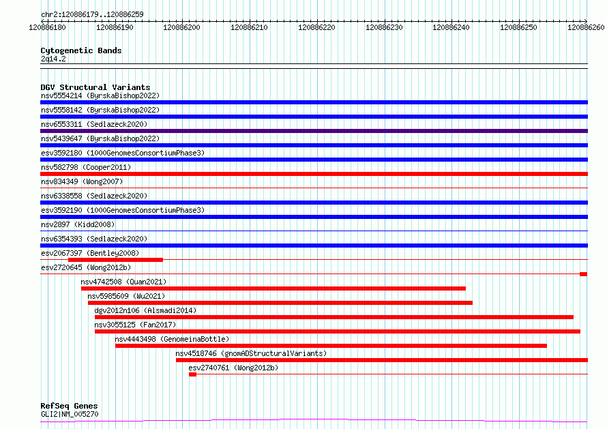Select esv3592190 (1000GenomesConsortiumPhase3) label
The image size is (607, 429).
123,210
